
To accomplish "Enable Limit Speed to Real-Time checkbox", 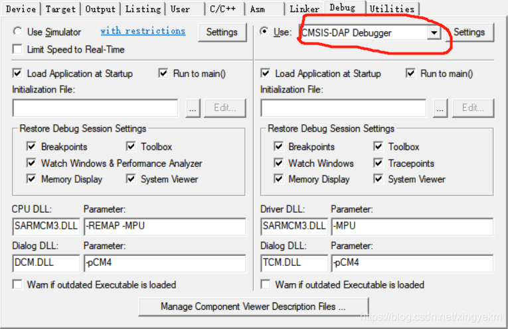I will [17, 49].
